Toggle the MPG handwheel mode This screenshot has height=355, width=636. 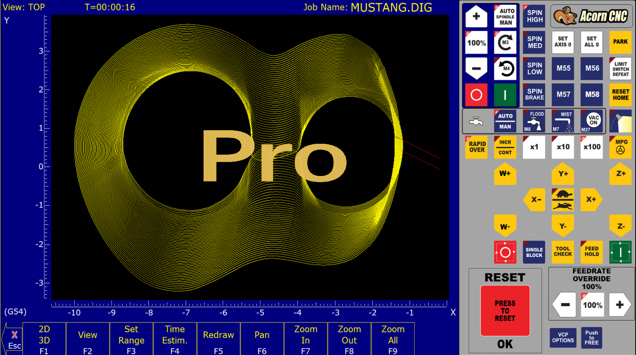(x=620, y=147)
